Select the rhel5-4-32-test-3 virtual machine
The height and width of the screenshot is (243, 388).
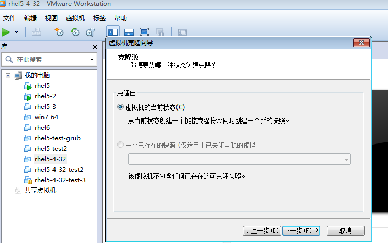60,180
